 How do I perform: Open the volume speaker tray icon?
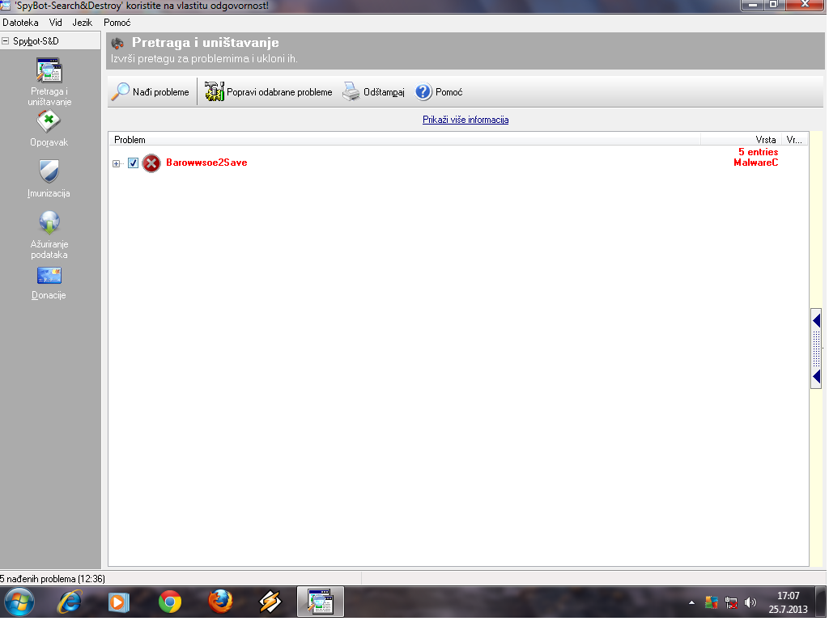(x=750, y=602)
